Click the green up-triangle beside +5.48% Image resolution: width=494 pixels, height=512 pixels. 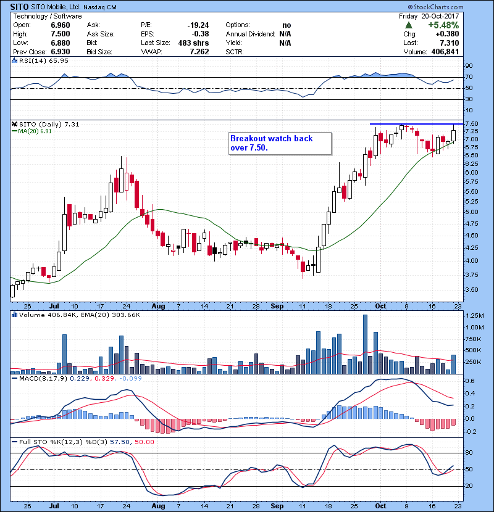tap(408, 25)
